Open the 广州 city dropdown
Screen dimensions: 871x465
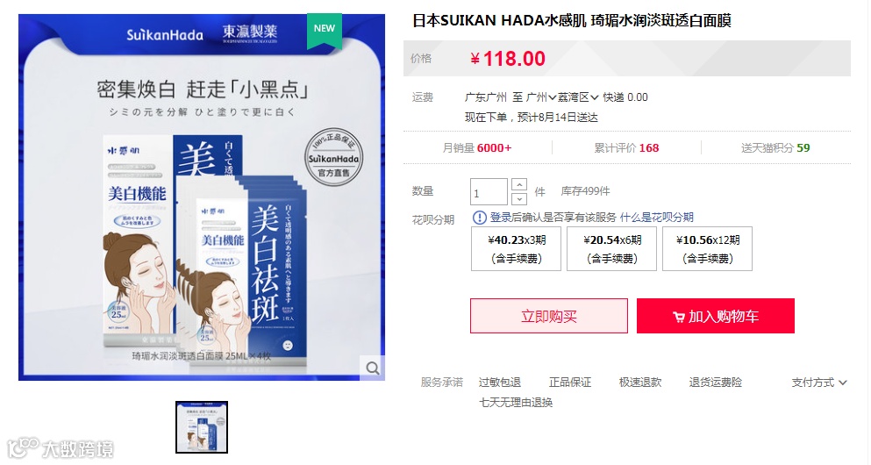(x=541, y=97)
